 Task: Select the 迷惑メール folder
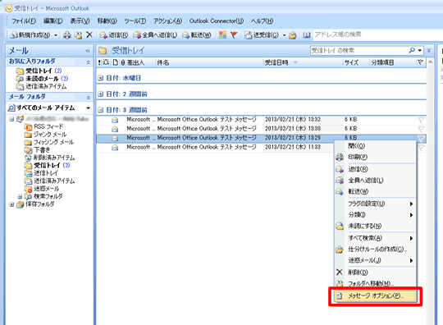click(42, 189)
